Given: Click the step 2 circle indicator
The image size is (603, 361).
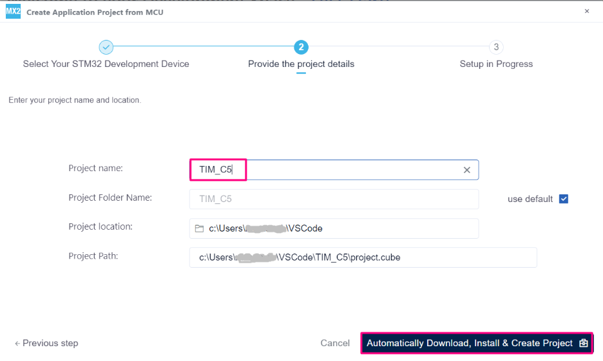Looking at the screenshot, I should point(301,47).
